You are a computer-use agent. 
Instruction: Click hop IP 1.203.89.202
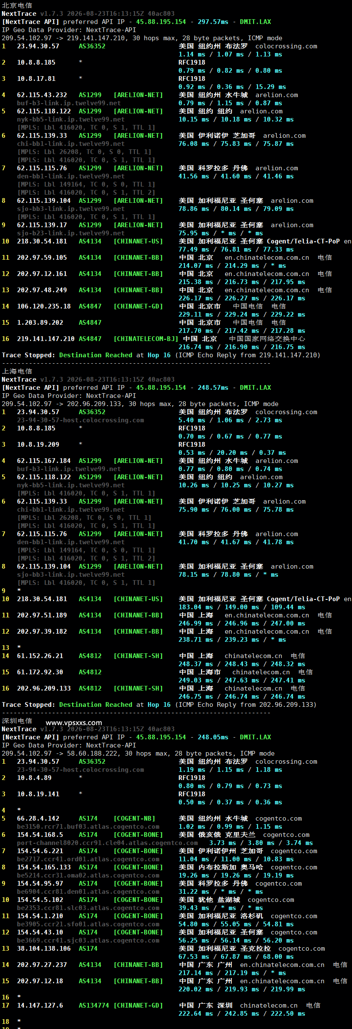click(x=40, y=323)
